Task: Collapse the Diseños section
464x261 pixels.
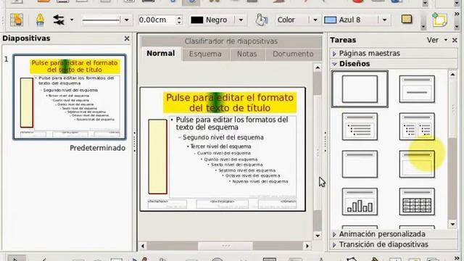Action: coord(394,64)
